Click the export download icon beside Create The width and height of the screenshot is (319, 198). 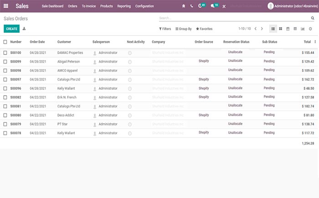pos(24,29)
